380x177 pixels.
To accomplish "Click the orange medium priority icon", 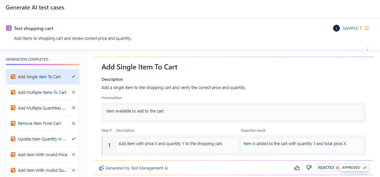I will click(367, 28).
